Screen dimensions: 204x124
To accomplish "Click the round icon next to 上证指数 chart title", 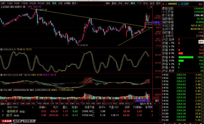I will 24,7.
